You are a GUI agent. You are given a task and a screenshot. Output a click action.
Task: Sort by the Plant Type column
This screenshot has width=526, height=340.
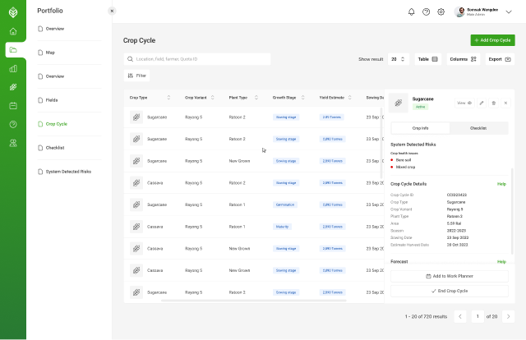click(256, 98)
